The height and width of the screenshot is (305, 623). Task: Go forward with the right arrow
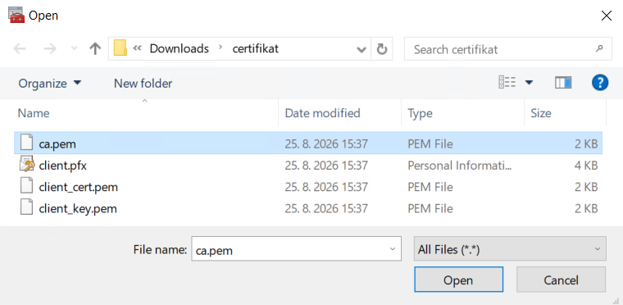50,49
